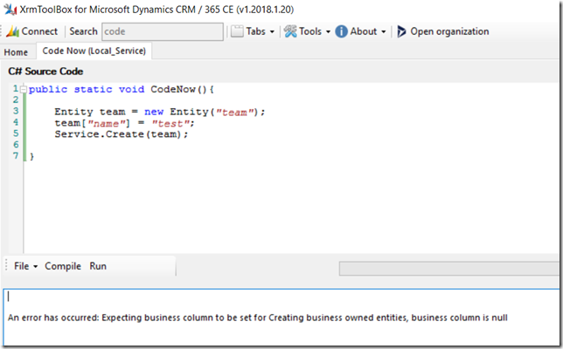Click the line Entity team = new Entity

(x=160, y=113)
